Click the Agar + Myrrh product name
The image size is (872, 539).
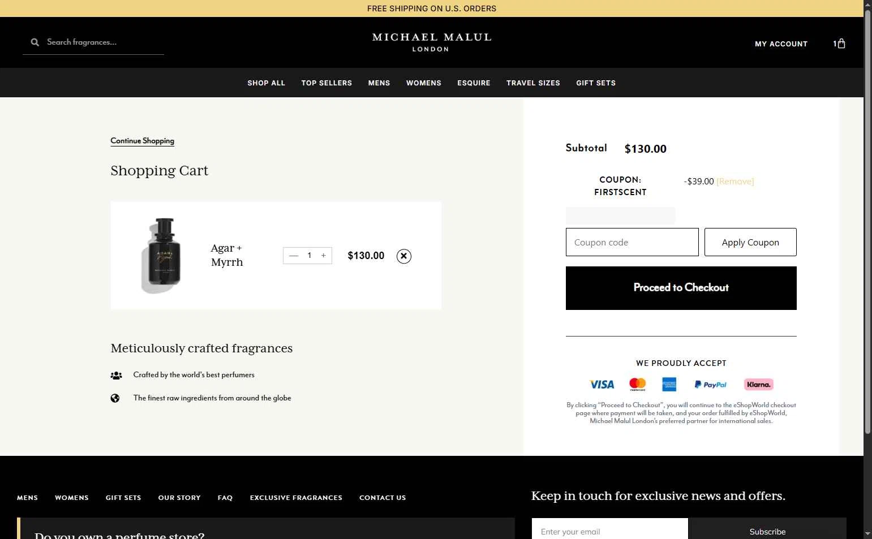(x=227, y=255)
